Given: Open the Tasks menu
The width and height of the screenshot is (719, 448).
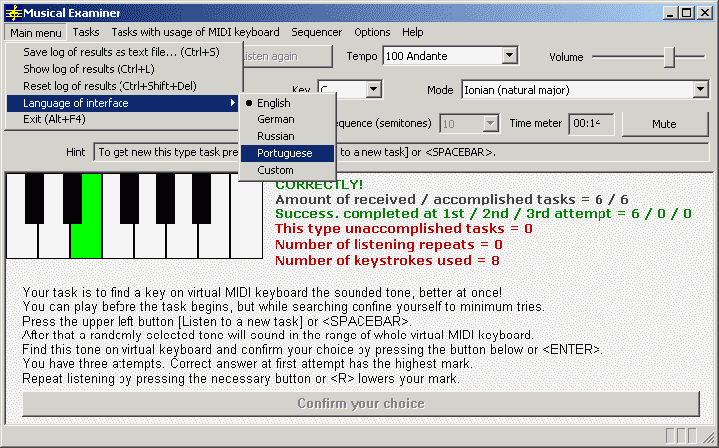Looking at the screenshot, I should 86,32.
